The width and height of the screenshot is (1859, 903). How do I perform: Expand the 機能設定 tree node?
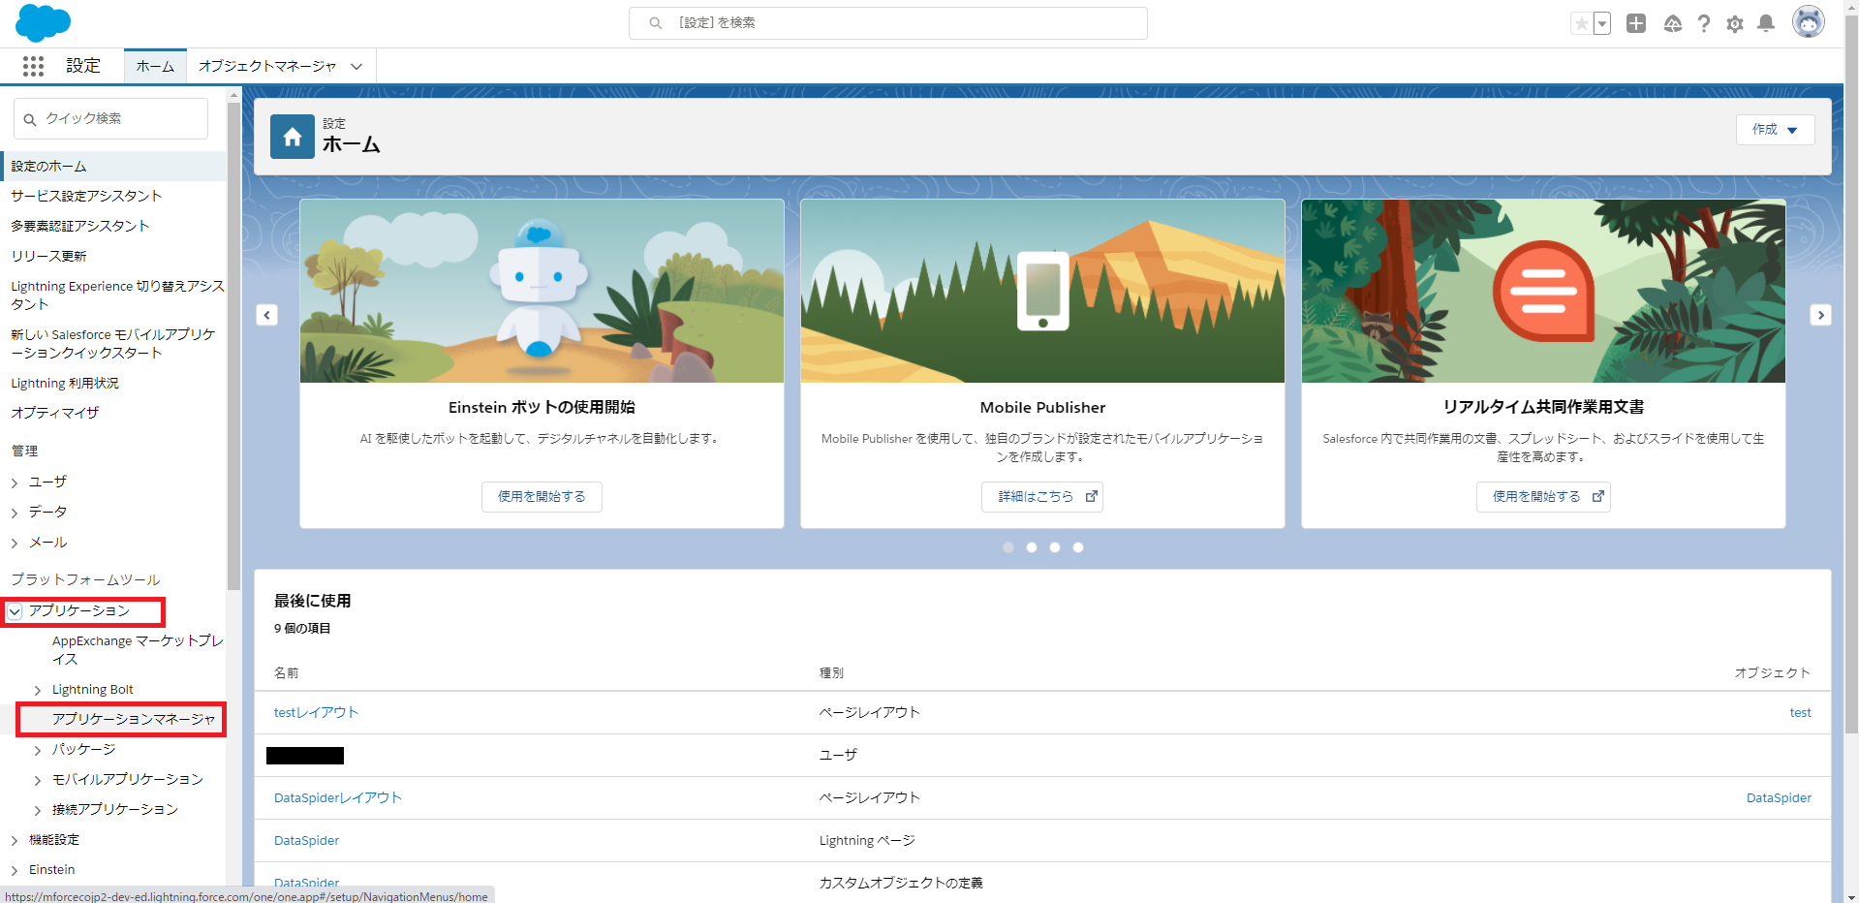pos(15,841)
